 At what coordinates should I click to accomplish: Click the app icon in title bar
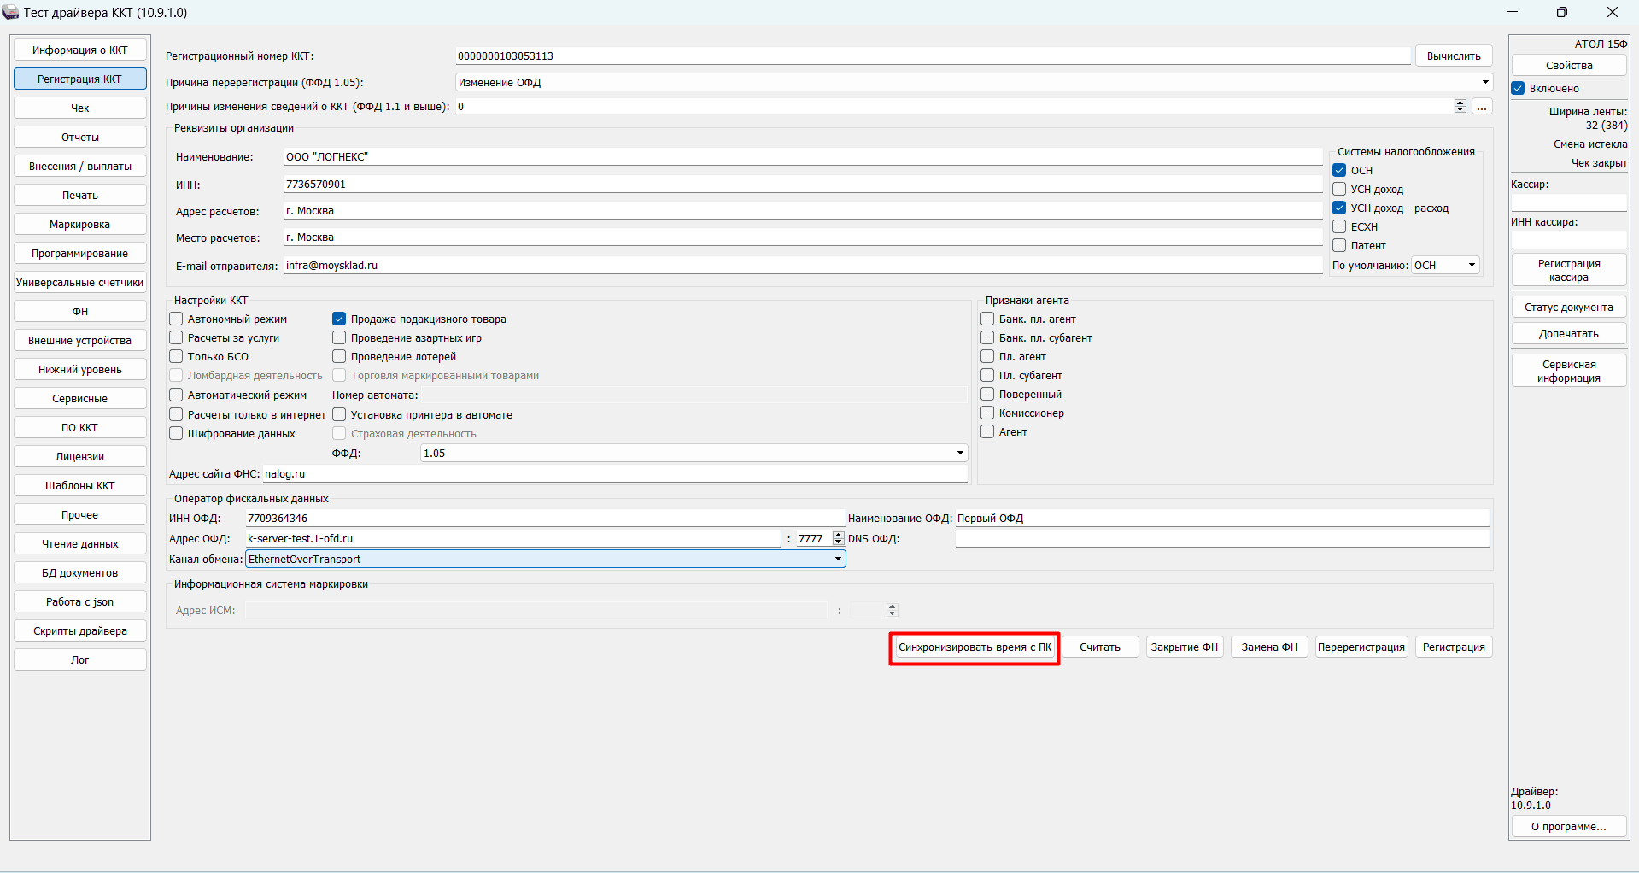(x=10, y=12)
